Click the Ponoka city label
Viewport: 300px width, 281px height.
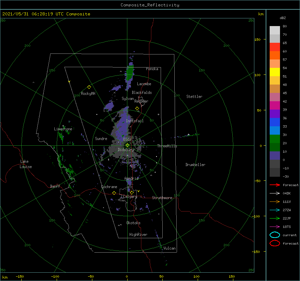coord(152,69)
